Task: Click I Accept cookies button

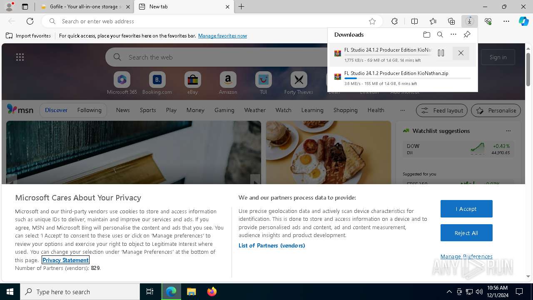Action: click(466, 209)
